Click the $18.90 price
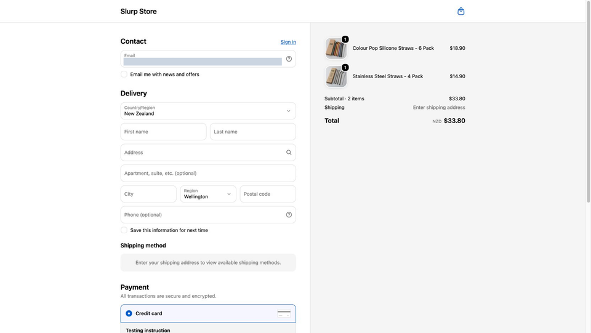Screen dimensions: 591x333 [x=457, y=48]
